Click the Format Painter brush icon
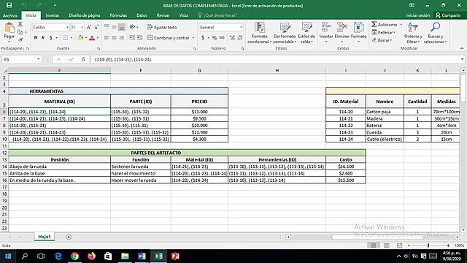This screenshot has height=263, width=467. [20, 39]
